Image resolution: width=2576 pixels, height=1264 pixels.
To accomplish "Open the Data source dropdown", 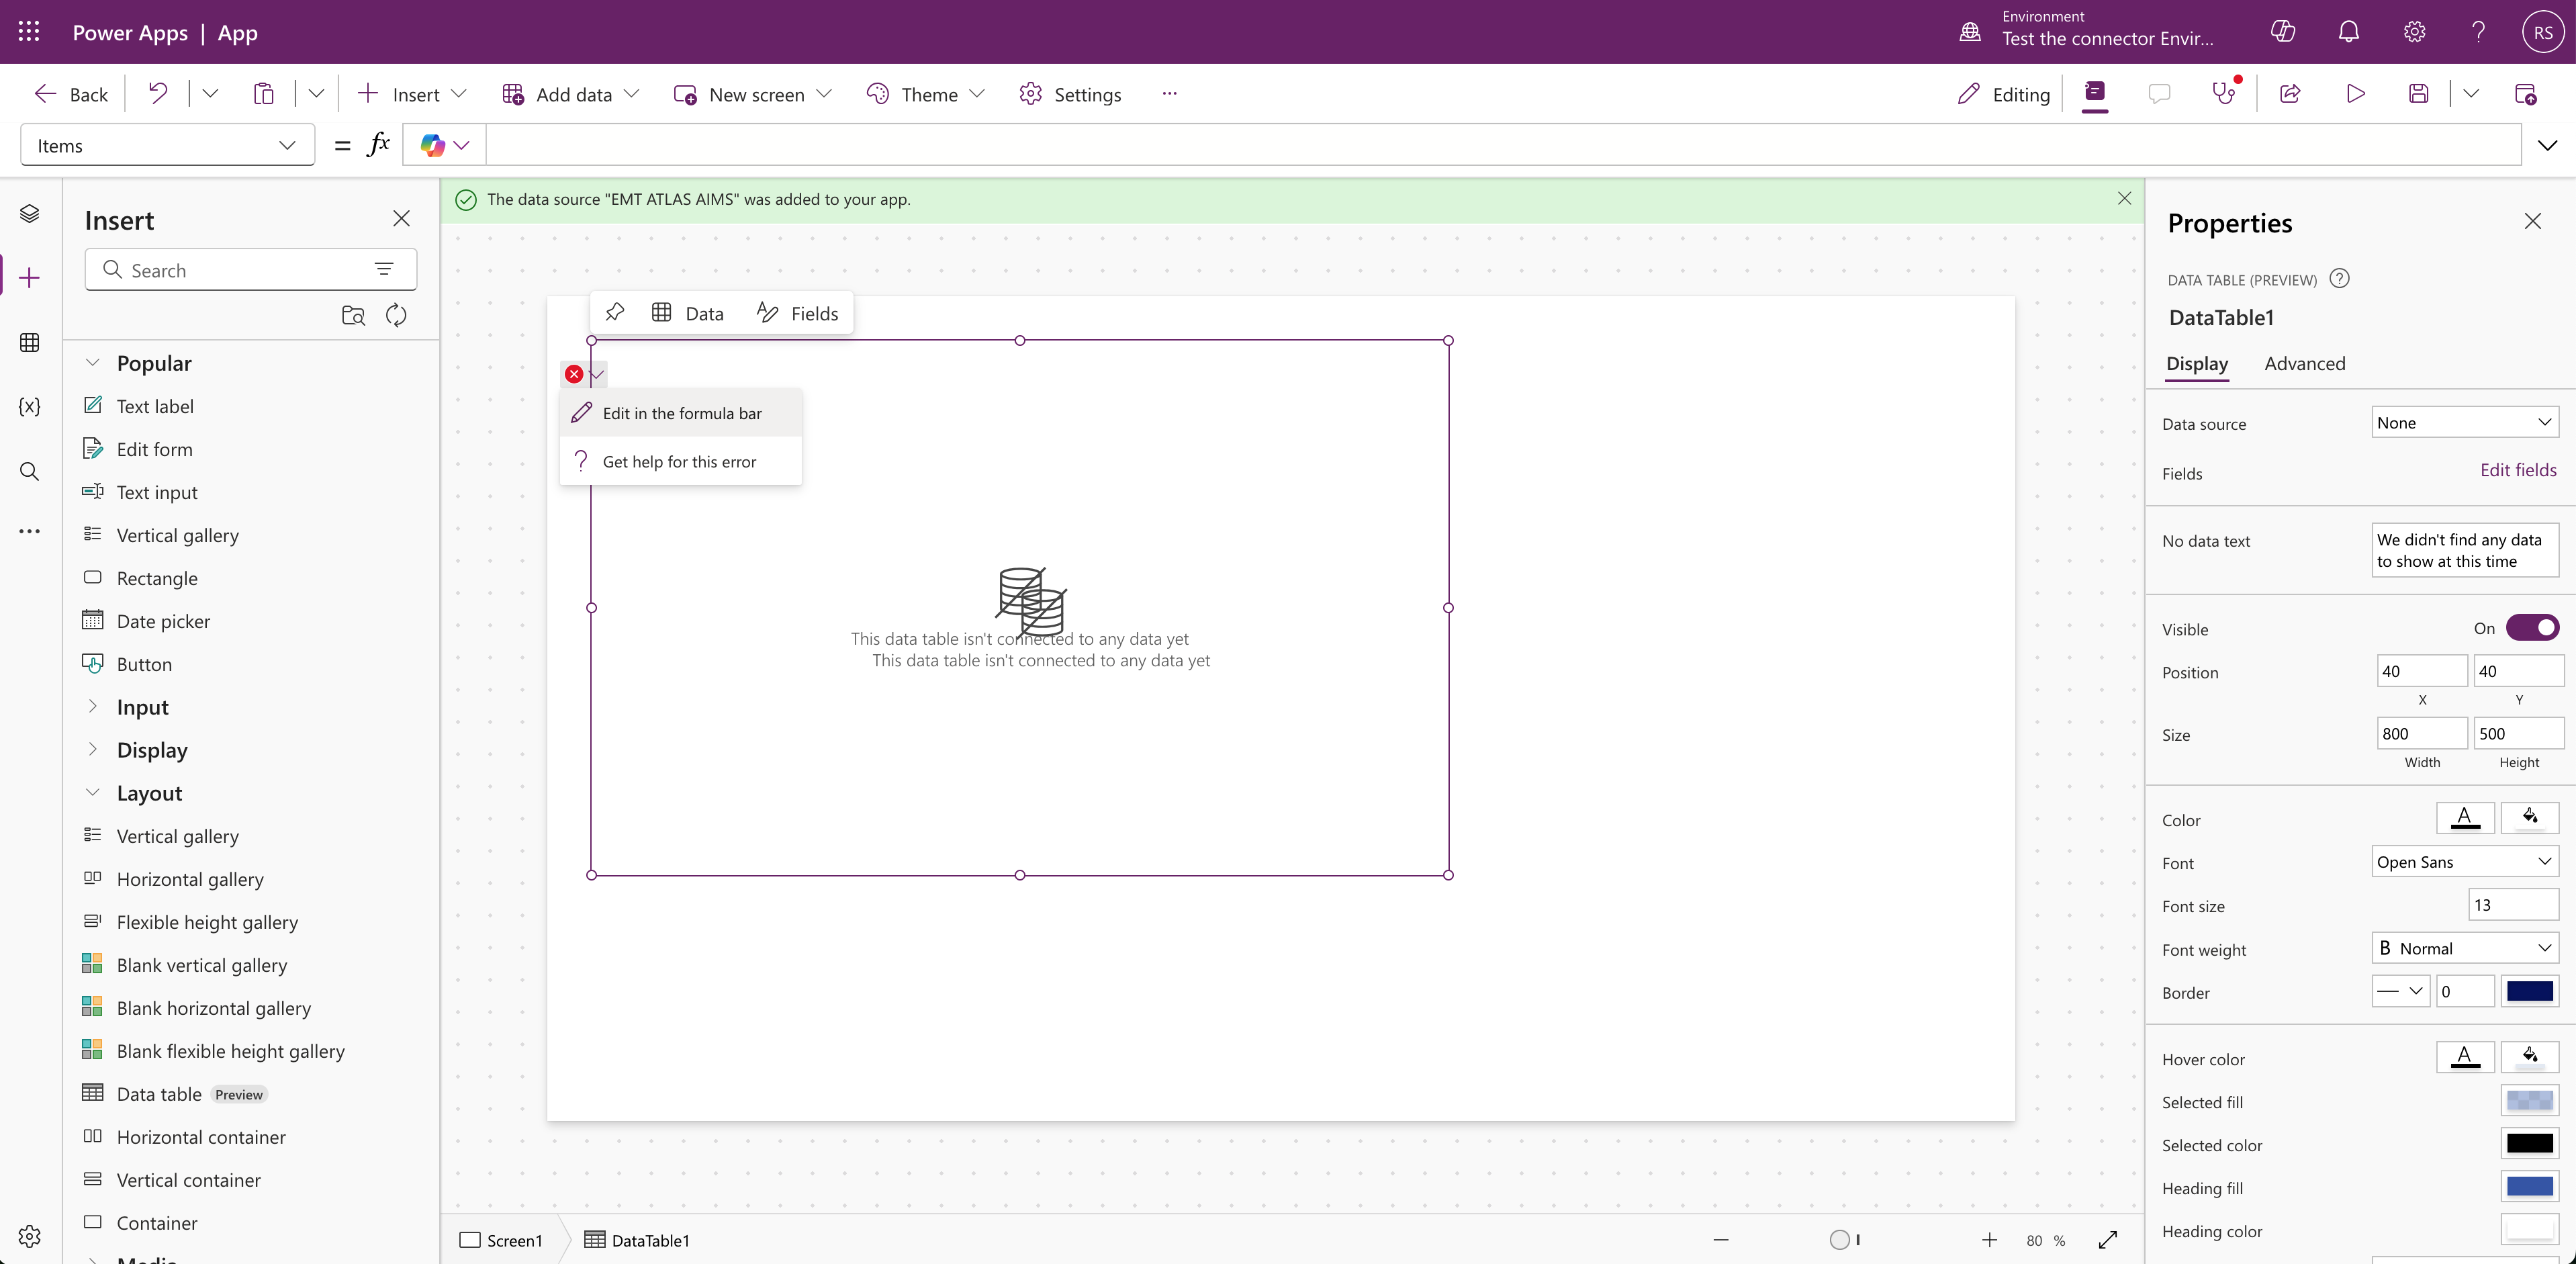I will pyautogui.click(x=2464, y=423).
